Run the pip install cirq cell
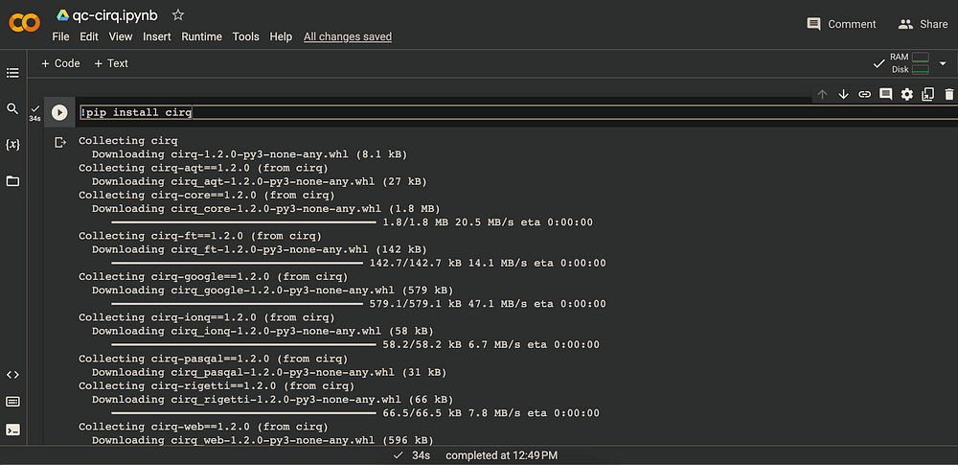This screenshot has height=465, width=958. (x=59, y=112)
